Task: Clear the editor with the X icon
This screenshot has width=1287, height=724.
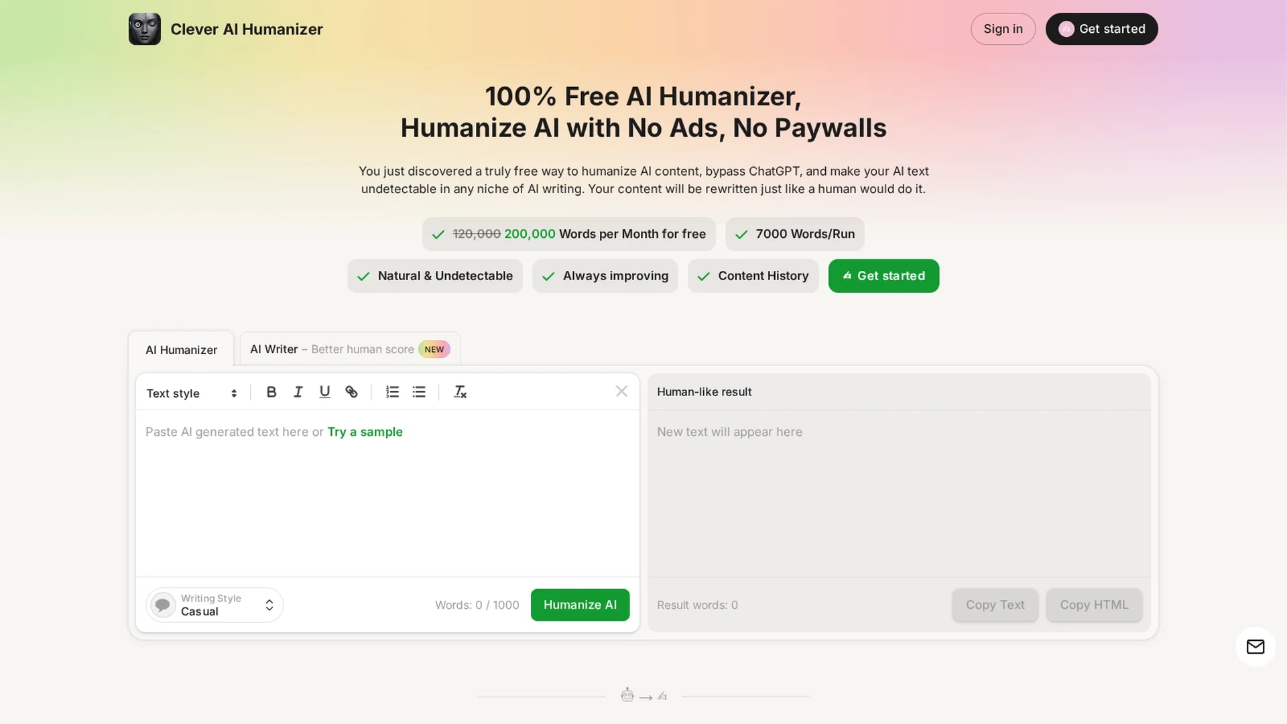Action: 621,391
